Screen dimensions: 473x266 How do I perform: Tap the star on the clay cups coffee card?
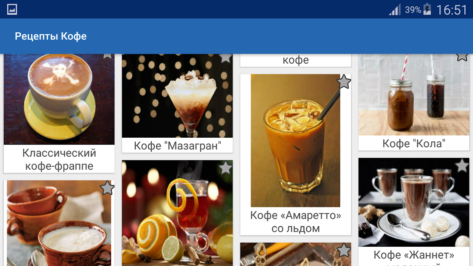point(107,188)
